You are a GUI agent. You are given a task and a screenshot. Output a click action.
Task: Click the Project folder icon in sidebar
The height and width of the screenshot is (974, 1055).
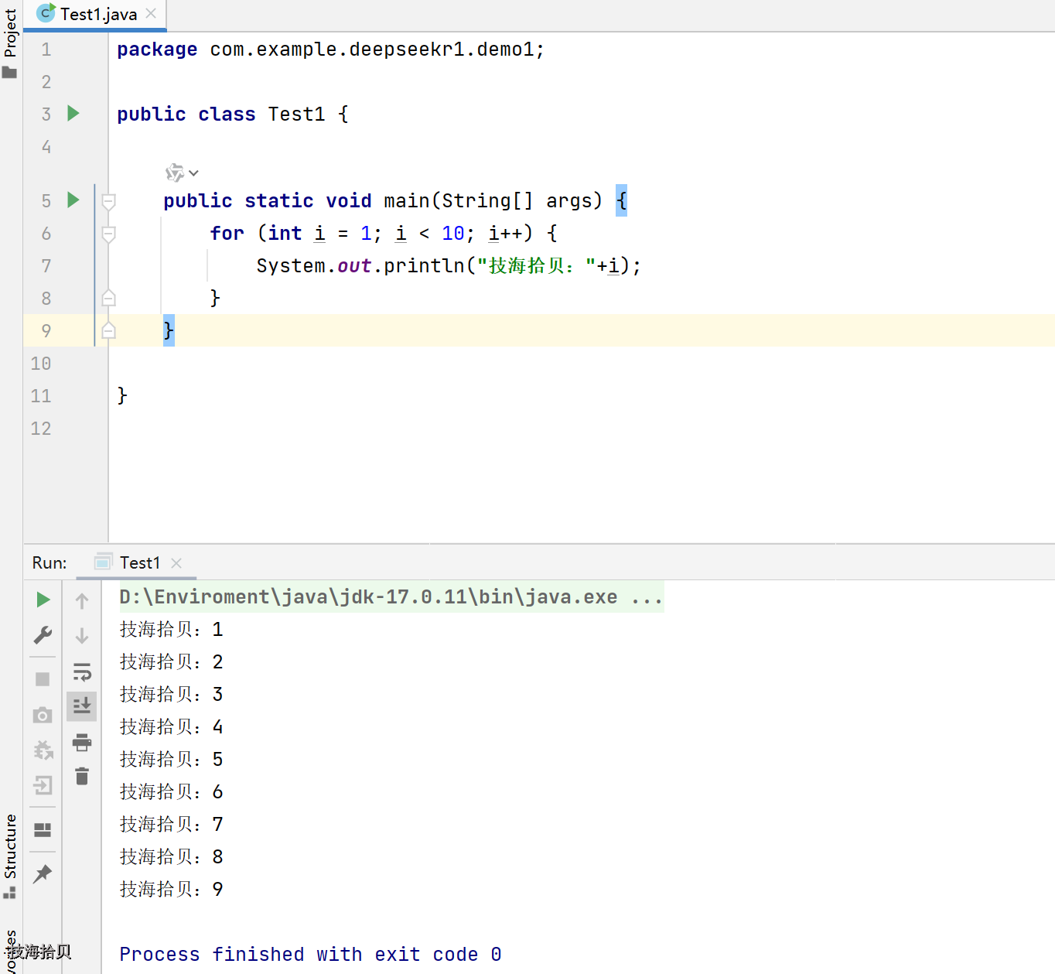click(10, 73)
